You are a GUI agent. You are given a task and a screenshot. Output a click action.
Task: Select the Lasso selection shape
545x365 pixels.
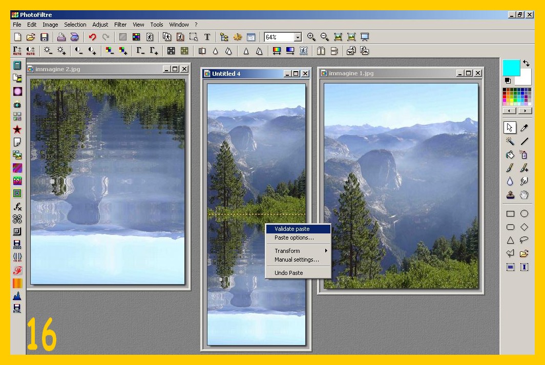(524, 240)
